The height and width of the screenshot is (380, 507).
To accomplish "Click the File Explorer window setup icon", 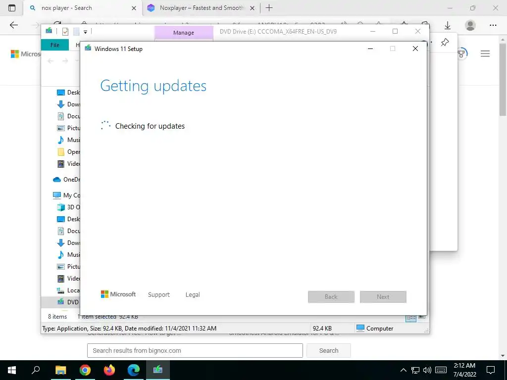I will [x=49, y=31].
